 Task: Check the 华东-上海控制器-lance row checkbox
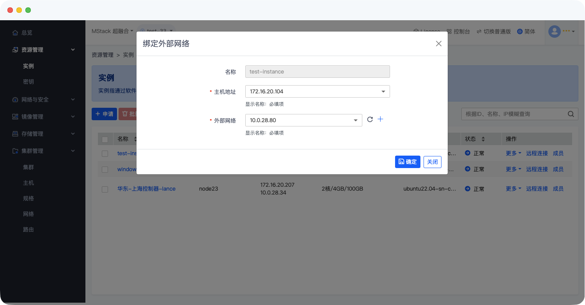click(105, 189)
